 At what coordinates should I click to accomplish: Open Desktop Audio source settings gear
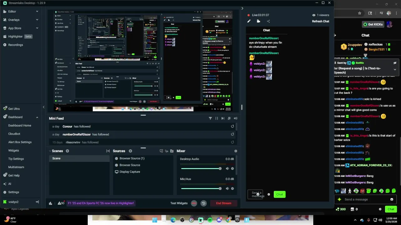232,169
